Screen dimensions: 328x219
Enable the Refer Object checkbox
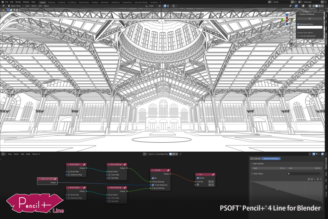252,173
